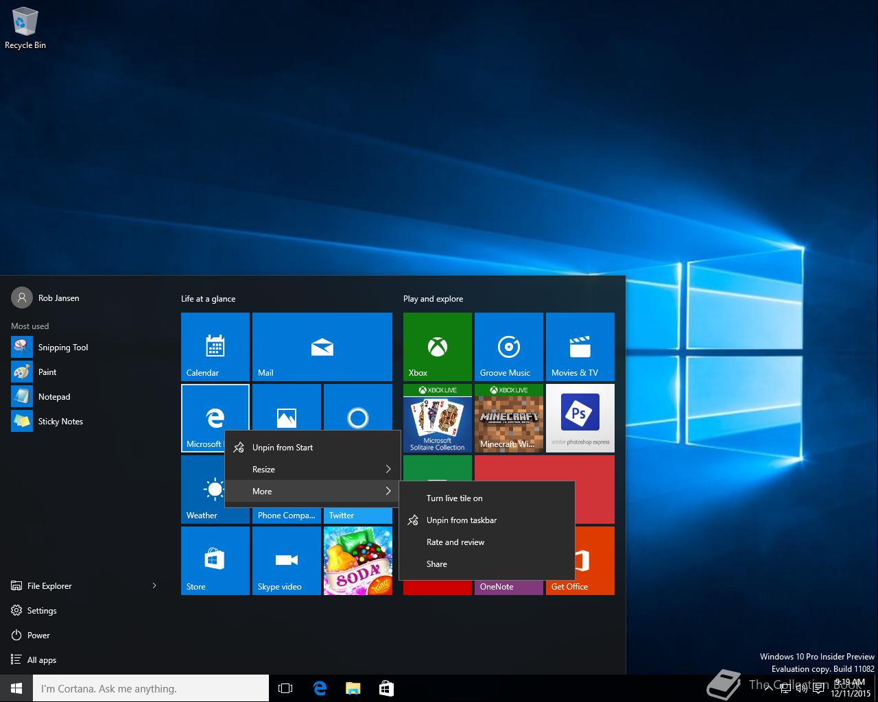Open the Movies & TV tile

(580, 347)
